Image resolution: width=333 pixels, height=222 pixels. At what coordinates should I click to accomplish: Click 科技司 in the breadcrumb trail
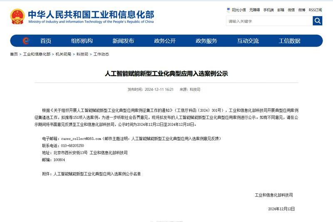(x=82, y=54)
